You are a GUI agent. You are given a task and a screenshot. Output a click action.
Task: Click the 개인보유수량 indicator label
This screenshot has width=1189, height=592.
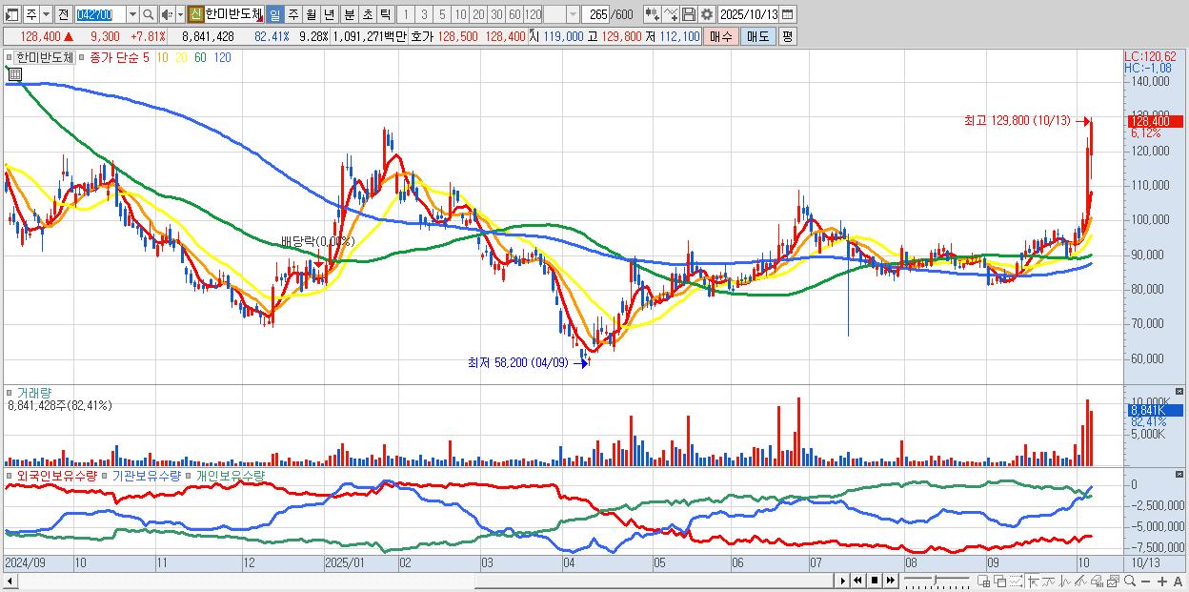[232, 475]
